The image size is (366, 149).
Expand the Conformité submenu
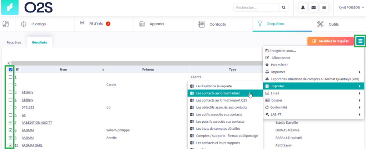[x=313, y=107]
